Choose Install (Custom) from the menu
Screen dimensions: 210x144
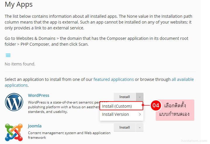(x=117, y=106)
